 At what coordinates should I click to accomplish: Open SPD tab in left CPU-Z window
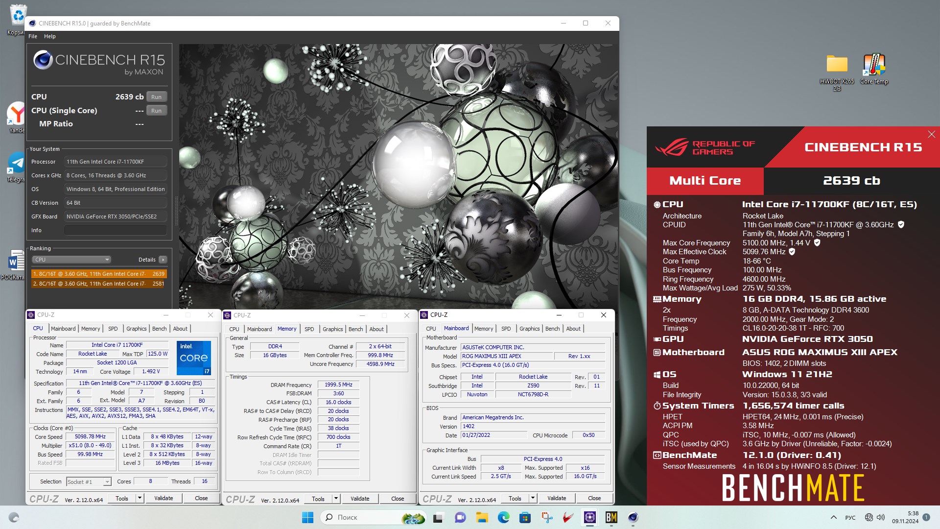(x=113, y=329)
